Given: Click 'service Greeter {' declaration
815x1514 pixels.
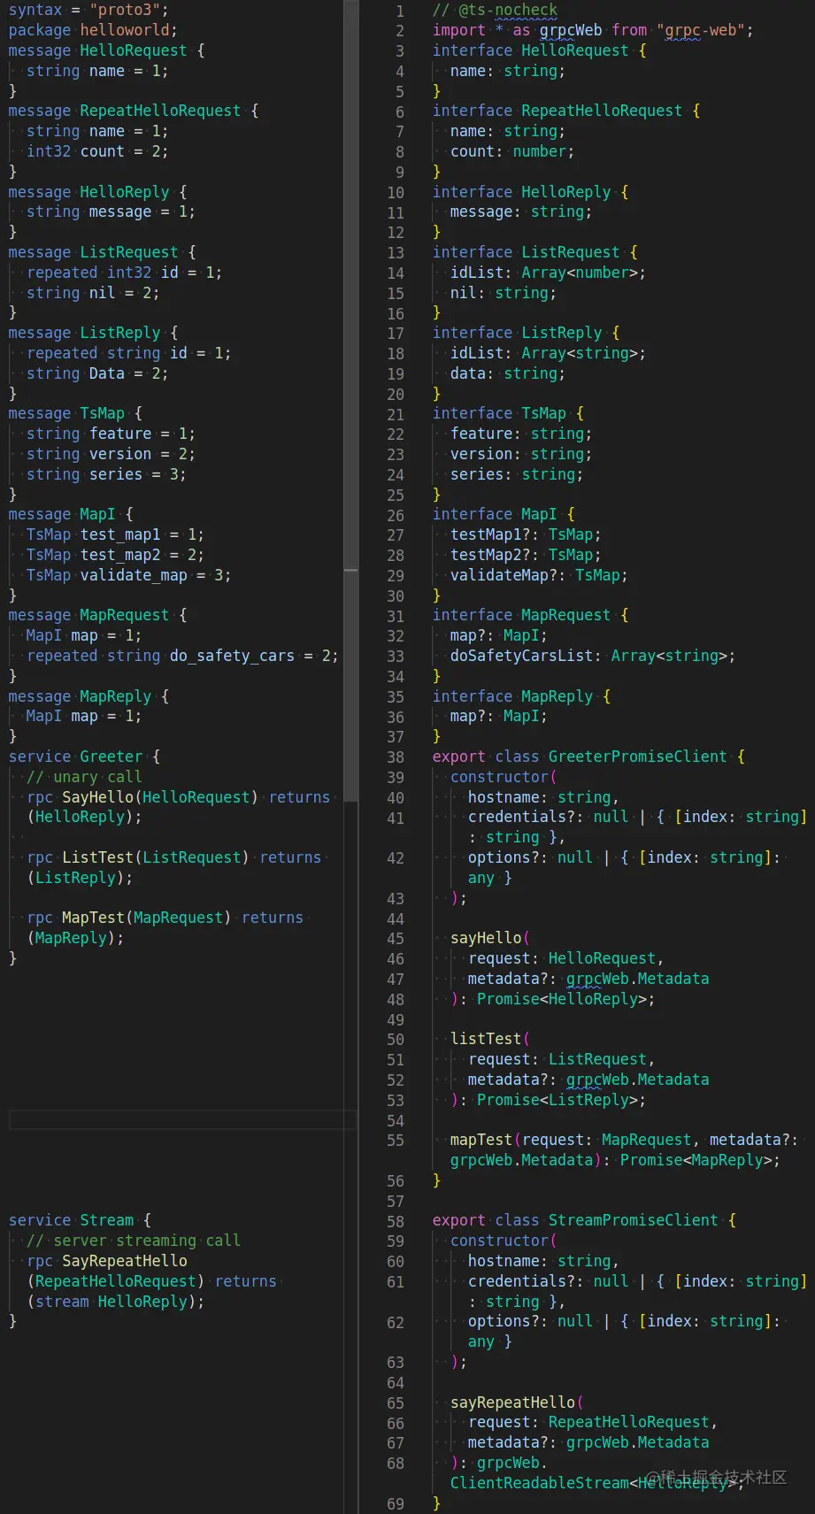Looking at the screenshot, I should pyautogui.click(x=85, y=757).
